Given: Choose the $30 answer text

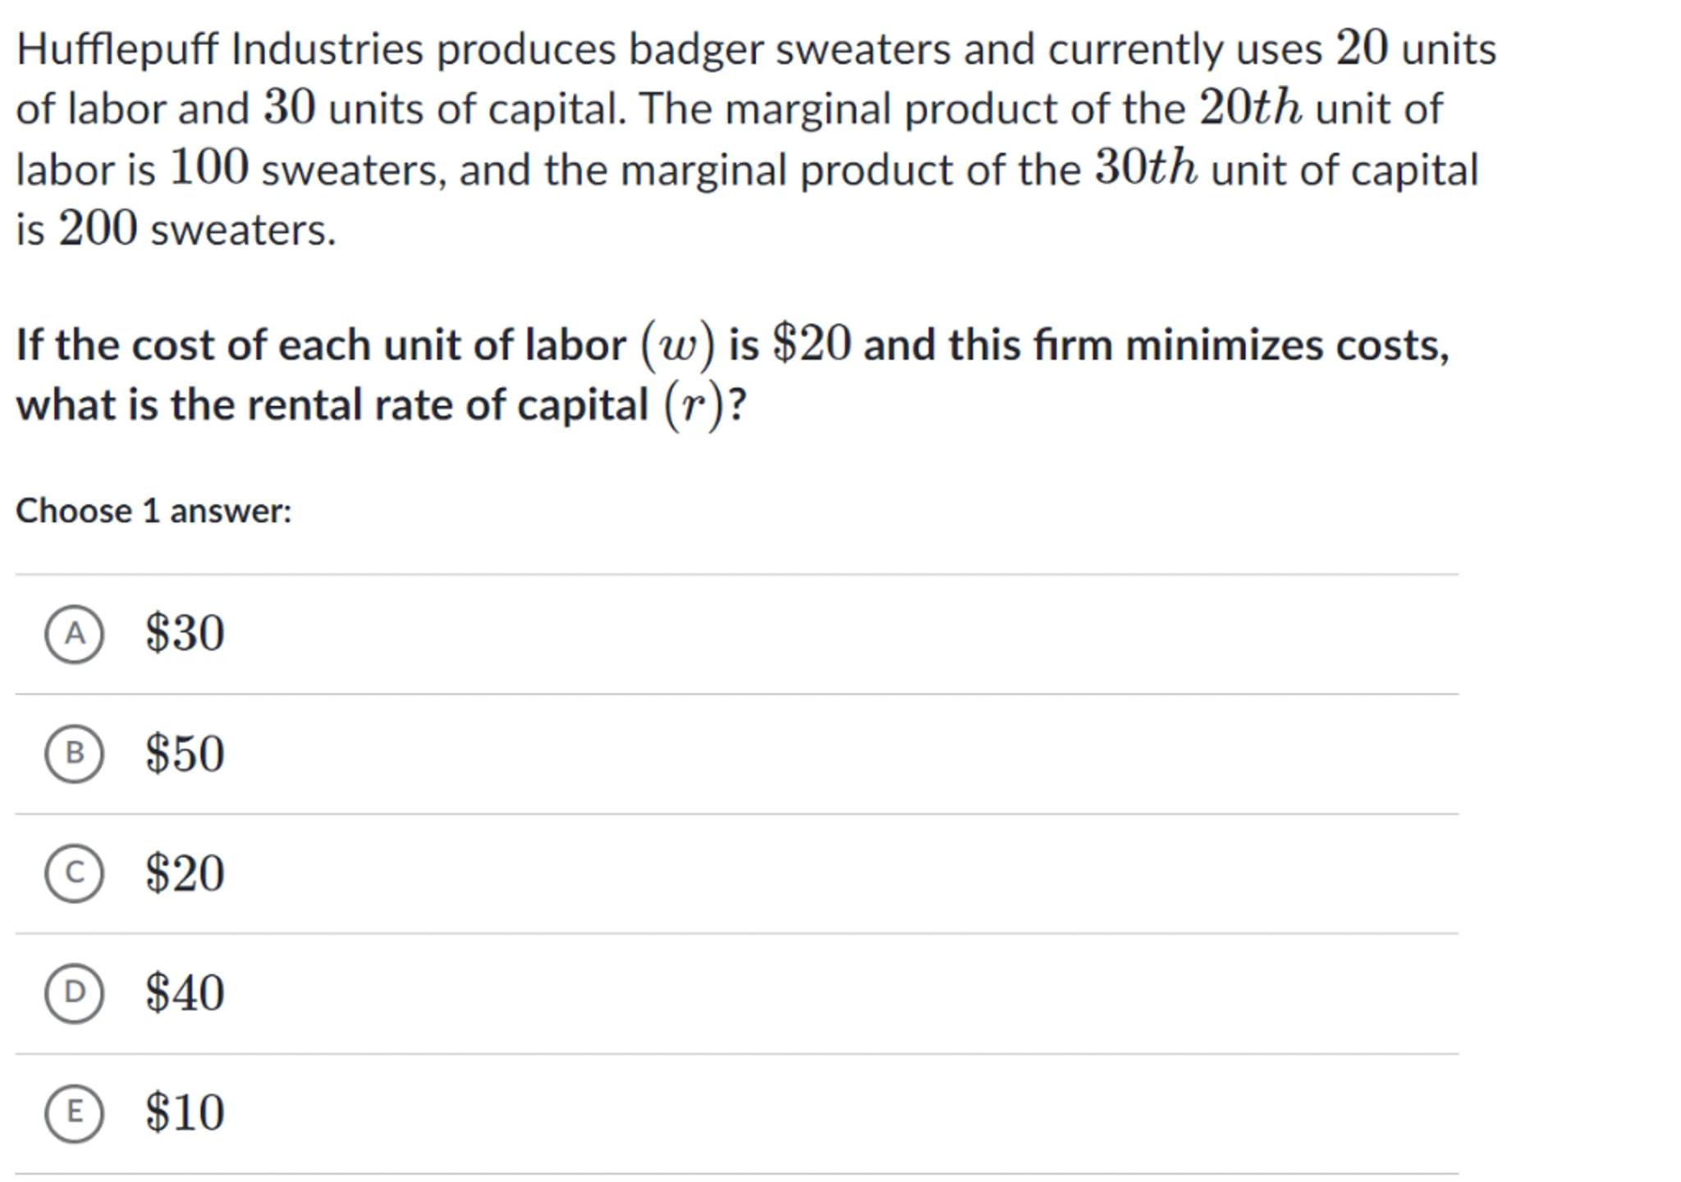Looking at the screenshot, I should (185, 633).
